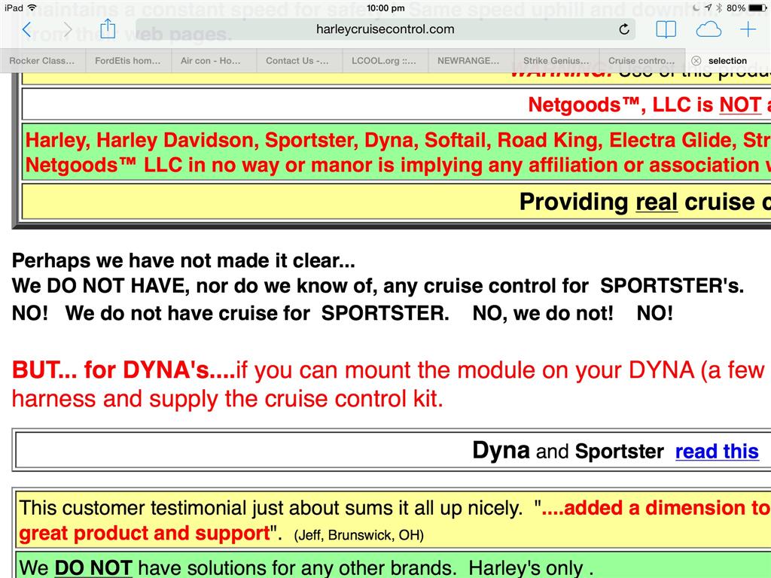Tap the battery indicator in status bar
Image resolution: width=771 pixels, height=578 pixels.
[757, 8]
